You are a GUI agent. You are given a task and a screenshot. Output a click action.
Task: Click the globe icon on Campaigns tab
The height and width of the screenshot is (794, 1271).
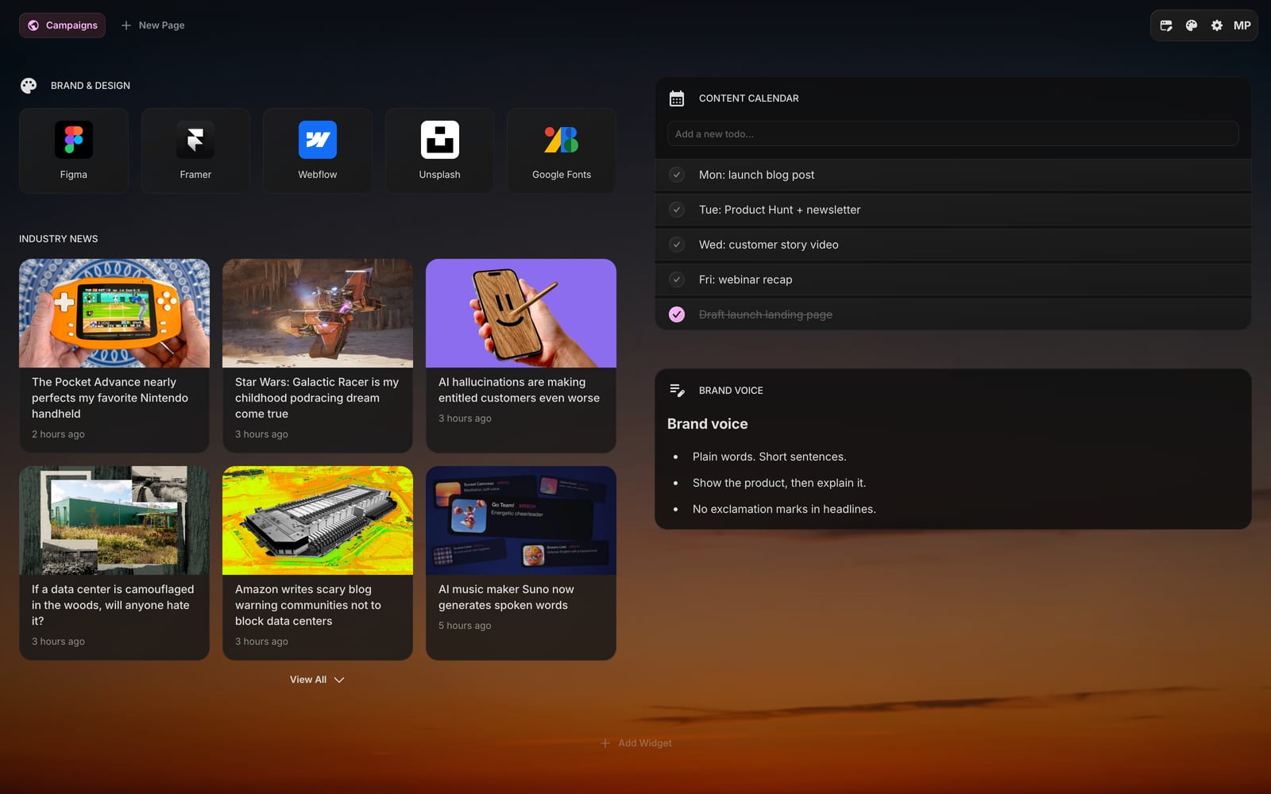(33, 25)
